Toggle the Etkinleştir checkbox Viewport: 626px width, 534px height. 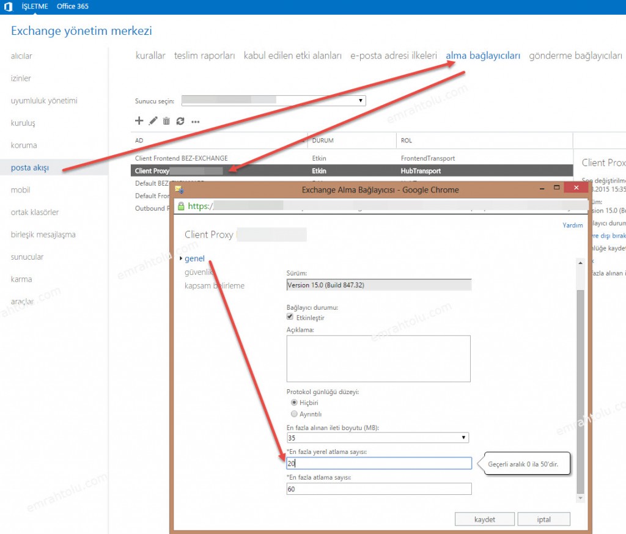(290, 318)
